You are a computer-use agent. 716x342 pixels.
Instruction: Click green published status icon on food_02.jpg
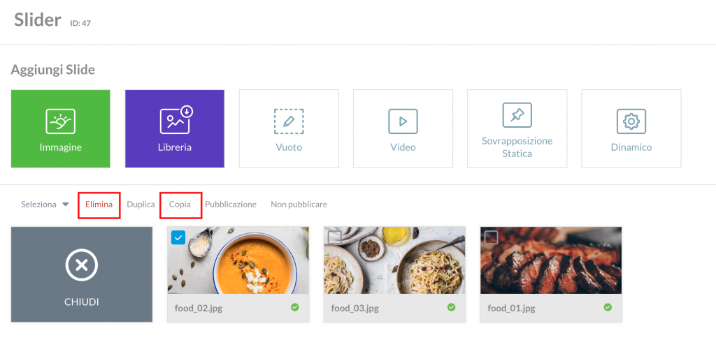pyautogui.click(x=295, y=307)
